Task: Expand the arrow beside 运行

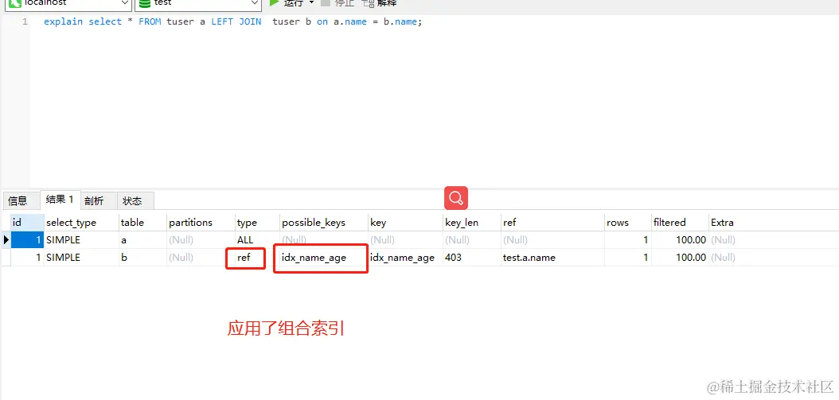Action: [x=311, y=3]
